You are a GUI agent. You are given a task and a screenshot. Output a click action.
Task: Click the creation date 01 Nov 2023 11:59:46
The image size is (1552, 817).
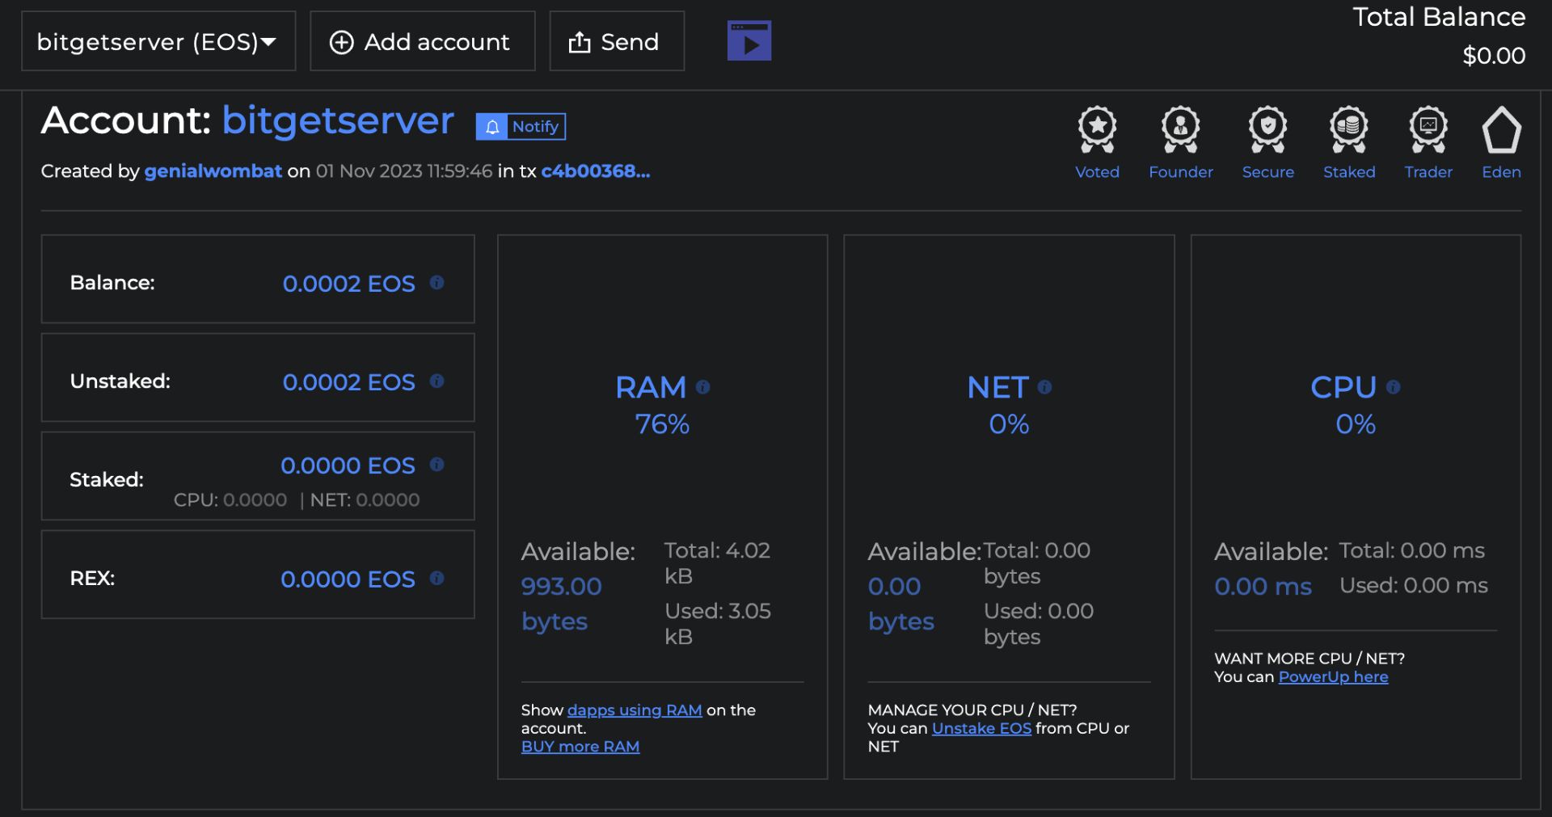point(404,171)
